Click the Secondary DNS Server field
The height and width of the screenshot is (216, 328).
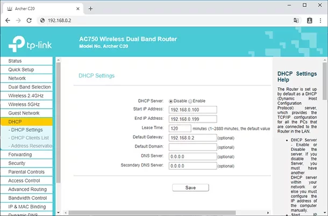tap(192, 166)
